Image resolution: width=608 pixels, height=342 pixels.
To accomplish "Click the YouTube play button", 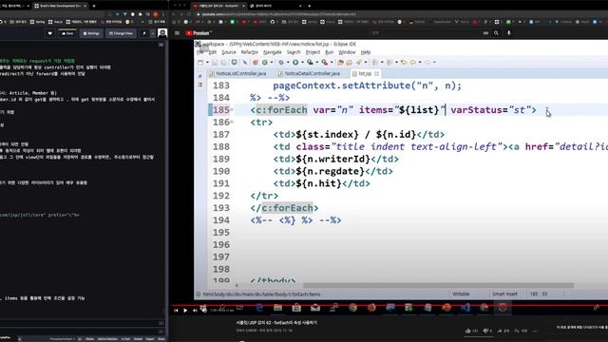I will (185, 311).
